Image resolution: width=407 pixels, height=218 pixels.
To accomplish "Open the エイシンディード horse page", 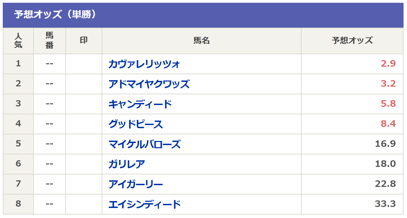I will [x=144, y=204].
